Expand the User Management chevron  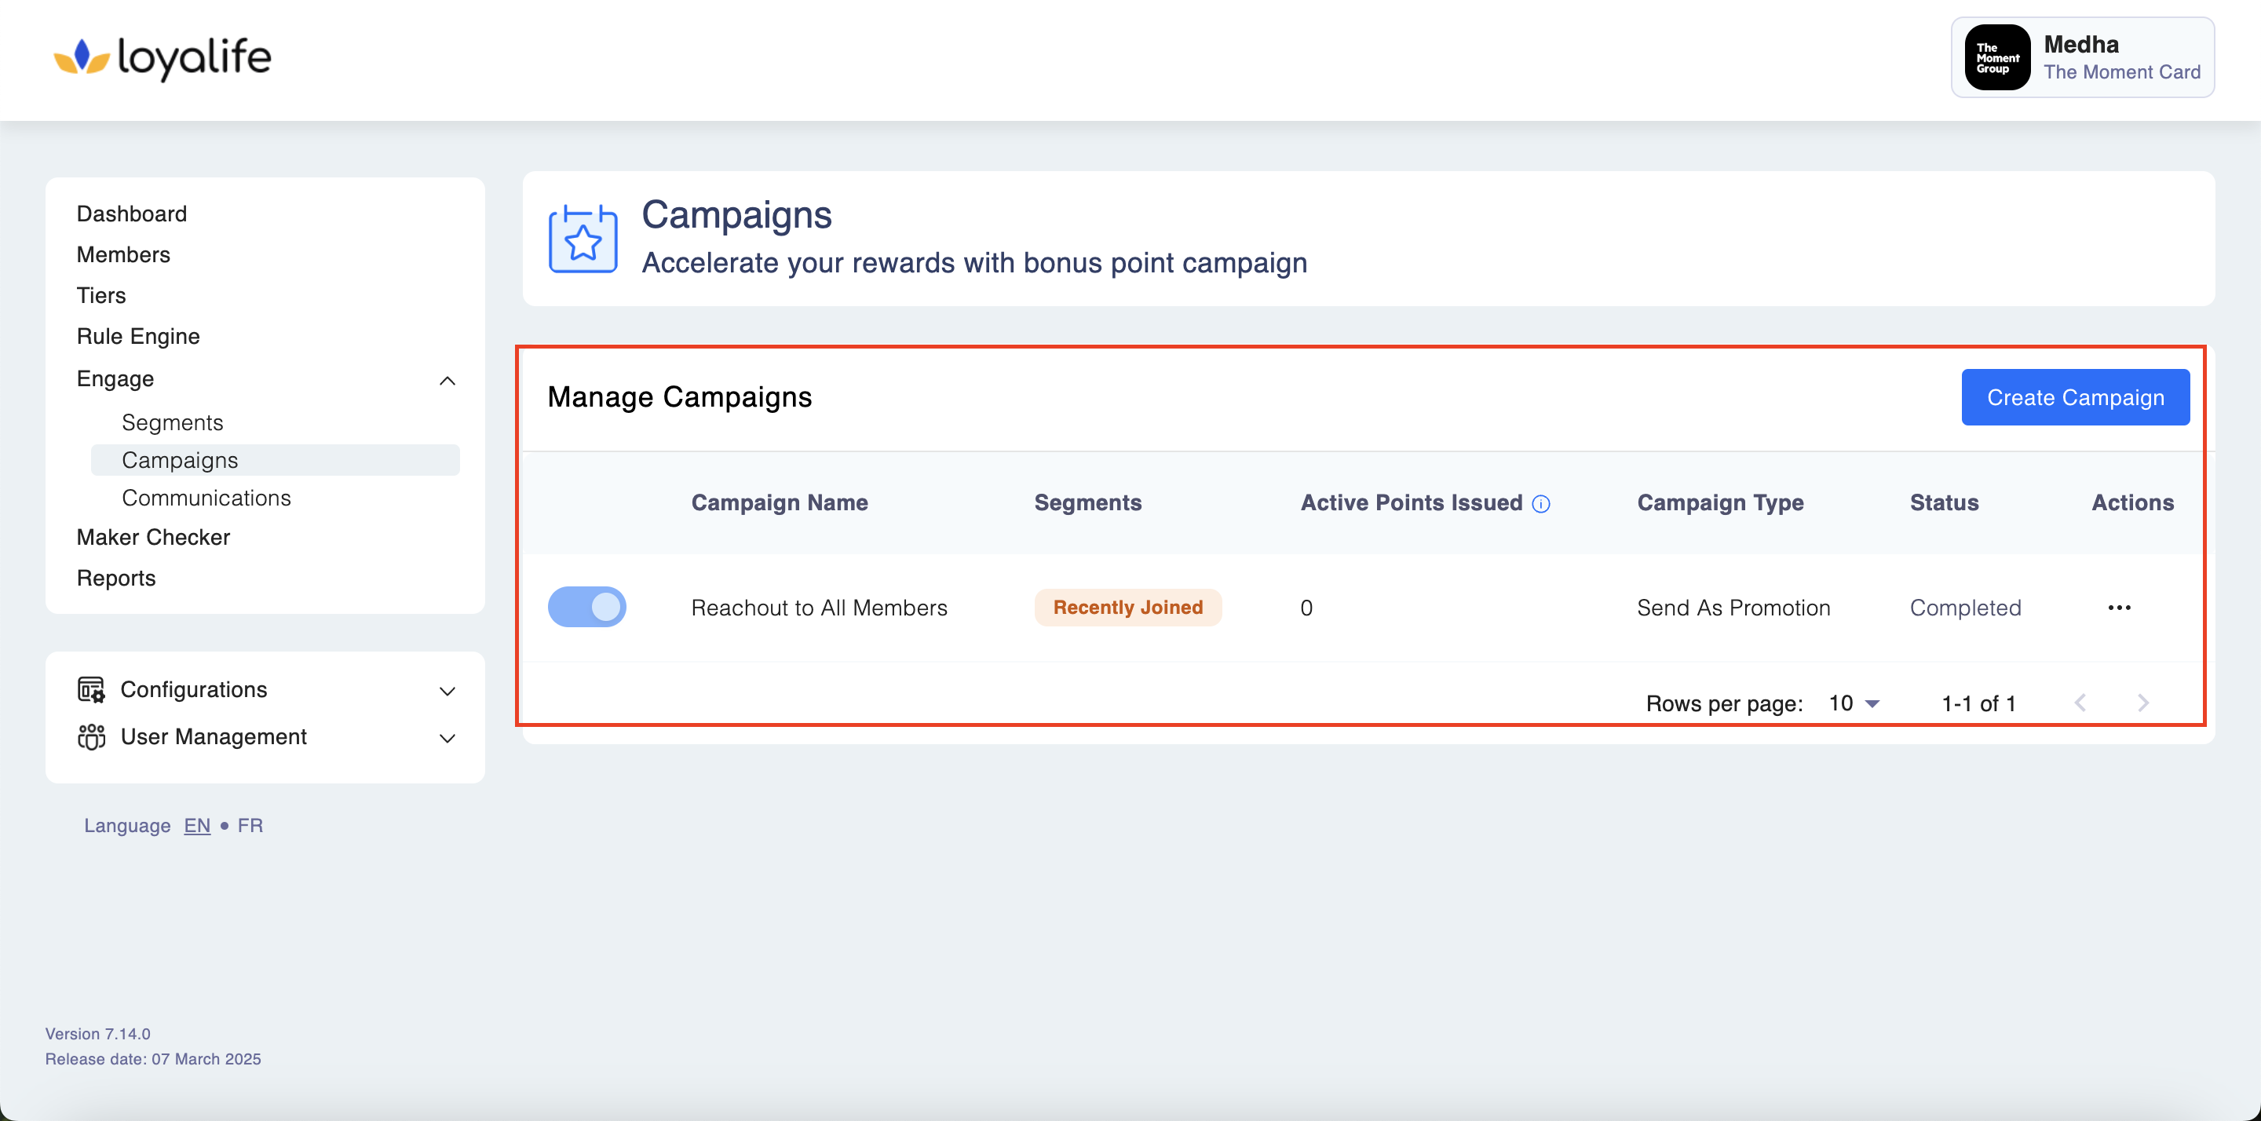pyautogui.click(x=447, y=739)
